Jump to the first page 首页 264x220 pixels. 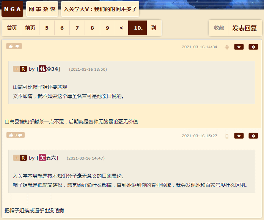click(x=12, y=28)
